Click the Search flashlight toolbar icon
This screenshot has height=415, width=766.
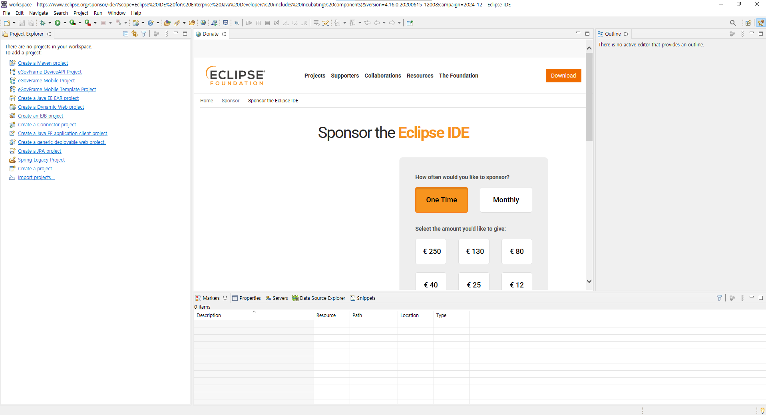tap(177, 23)
